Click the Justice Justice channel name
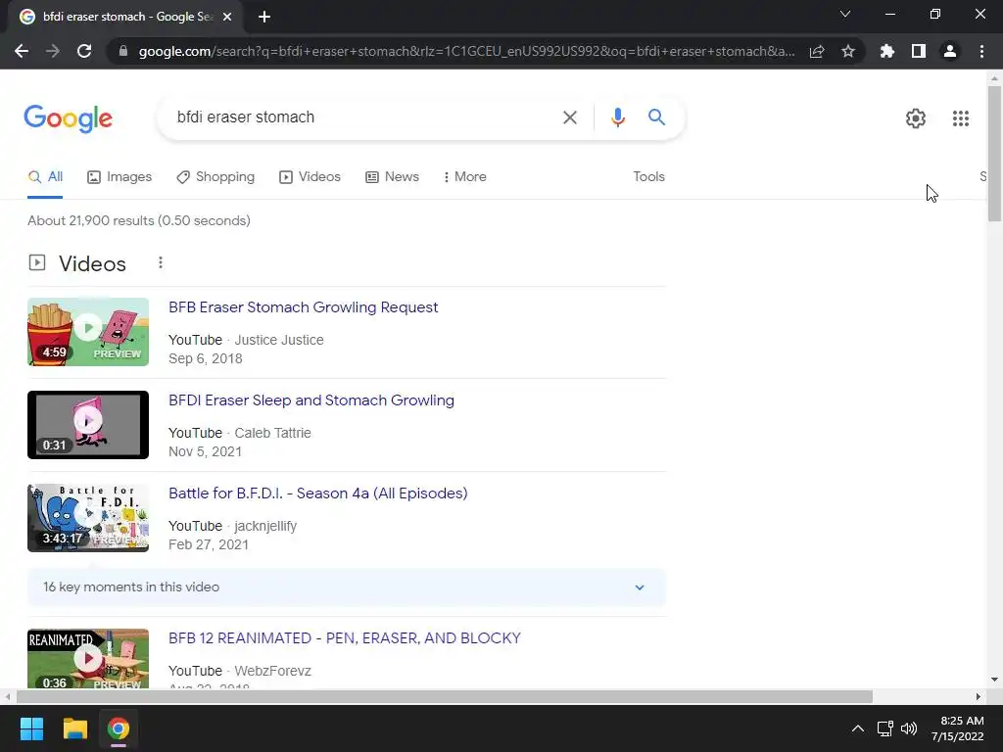This screenshot has height=752, width=1003. pyautogui.click(x=279, y=340)
